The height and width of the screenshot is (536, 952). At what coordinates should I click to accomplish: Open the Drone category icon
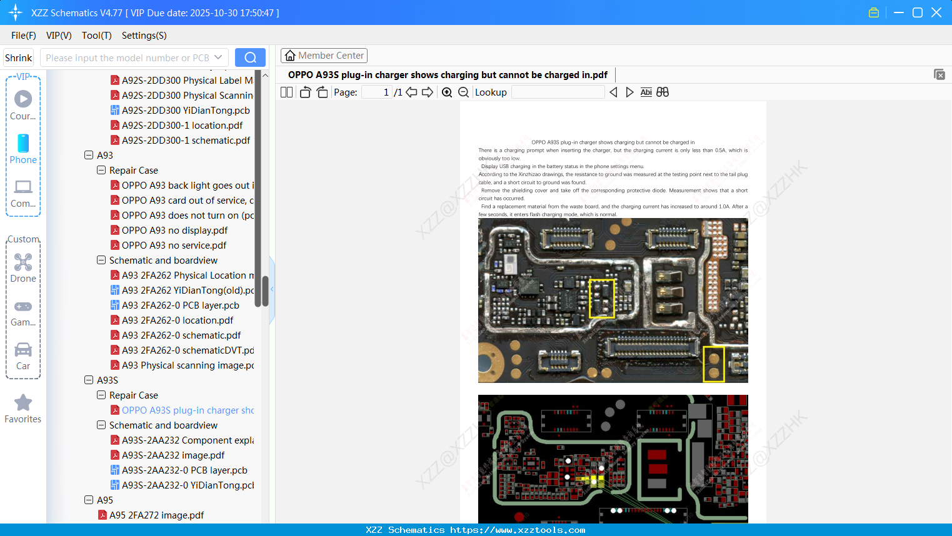(x=23, y=267)
